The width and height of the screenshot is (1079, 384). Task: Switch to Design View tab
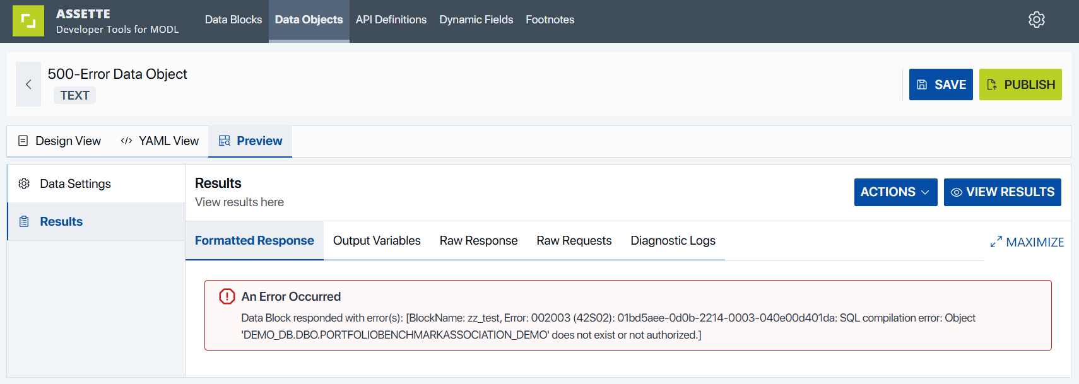point(59,141)
